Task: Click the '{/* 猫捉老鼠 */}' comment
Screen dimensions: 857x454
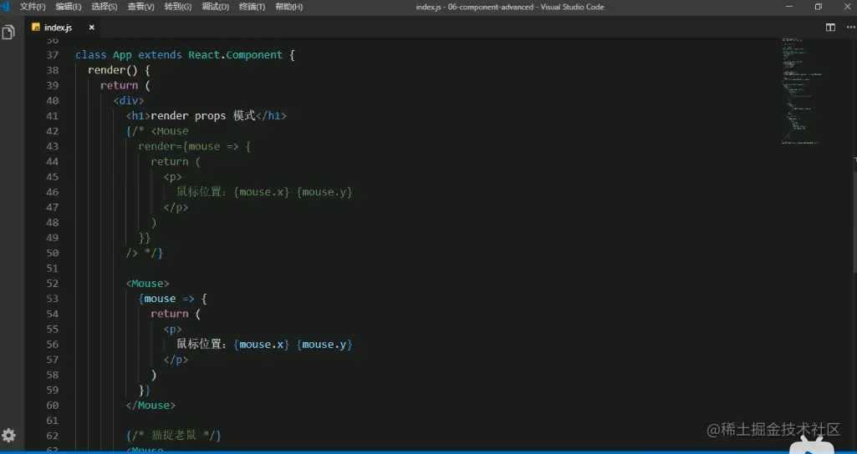Action: [173, 435]
